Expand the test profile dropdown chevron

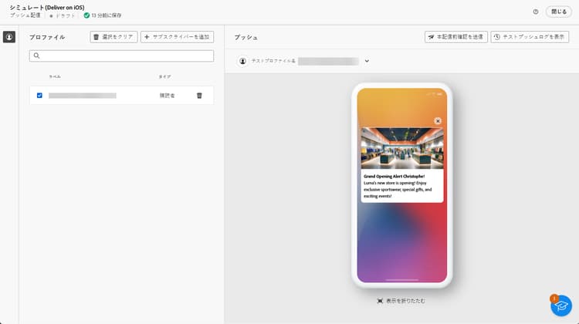[367, 61]
